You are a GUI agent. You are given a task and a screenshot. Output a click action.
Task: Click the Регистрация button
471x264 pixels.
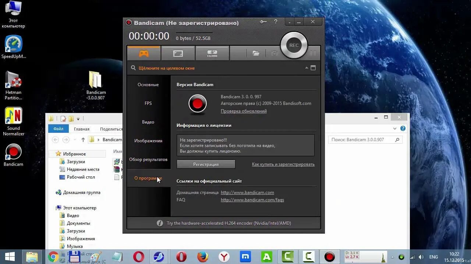coord(206,164)
